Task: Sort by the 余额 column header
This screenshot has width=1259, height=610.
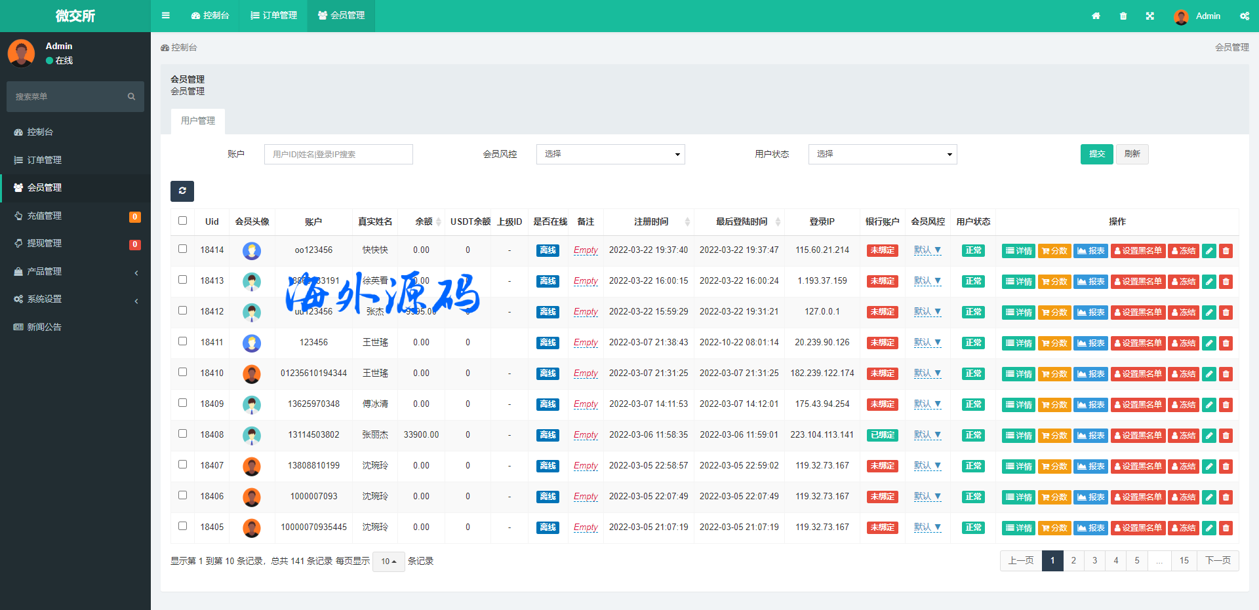Action: point(424,221)
